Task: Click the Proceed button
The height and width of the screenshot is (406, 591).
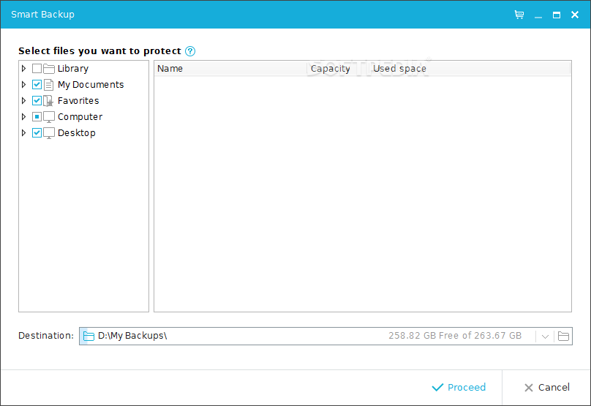Action: 459,388
